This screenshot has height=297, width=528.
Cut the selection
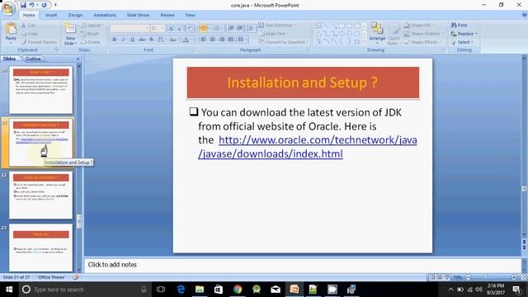pos(29,26)
